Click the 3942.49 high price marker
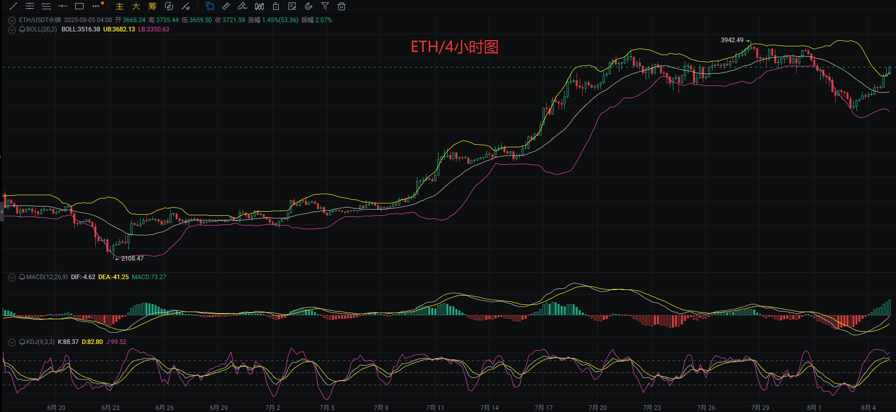The width and height of the screenshot is (896, 412). coord(732,40)
